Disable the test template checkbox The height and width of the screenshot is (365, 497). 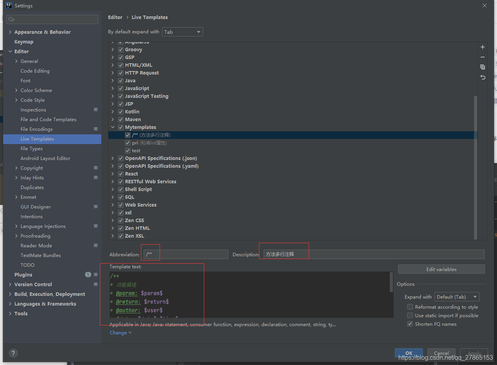point(128,151)
